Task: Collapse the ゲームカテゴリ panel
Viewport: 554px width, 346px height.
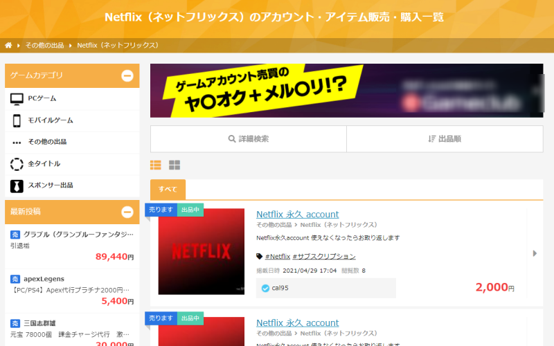Action: [x=127, y=75]
